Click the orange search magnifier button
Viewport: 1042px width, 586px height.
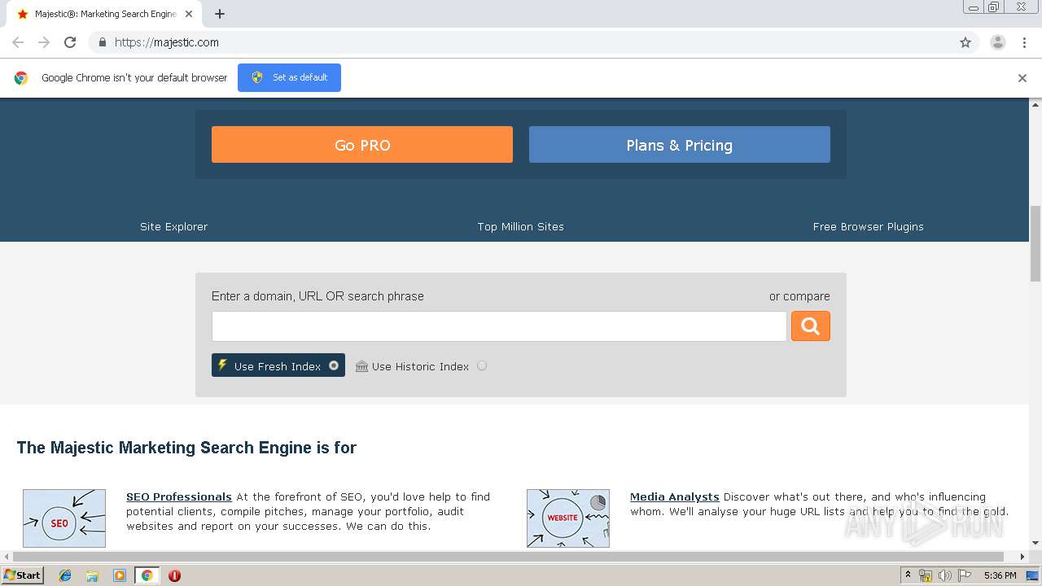[810, 326]
